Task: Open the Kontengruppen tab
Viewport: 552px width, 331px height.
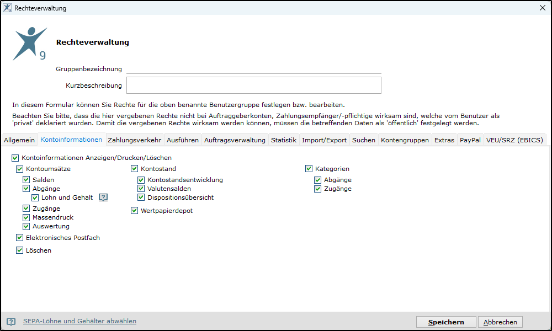Action: pyautogui.click(x=405, y=140)
